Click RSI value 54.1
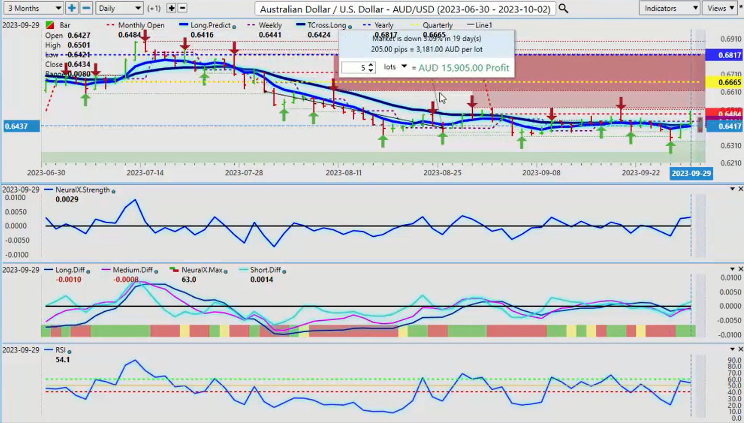This screenshot has width=744, height=423. tap(63, 359)
